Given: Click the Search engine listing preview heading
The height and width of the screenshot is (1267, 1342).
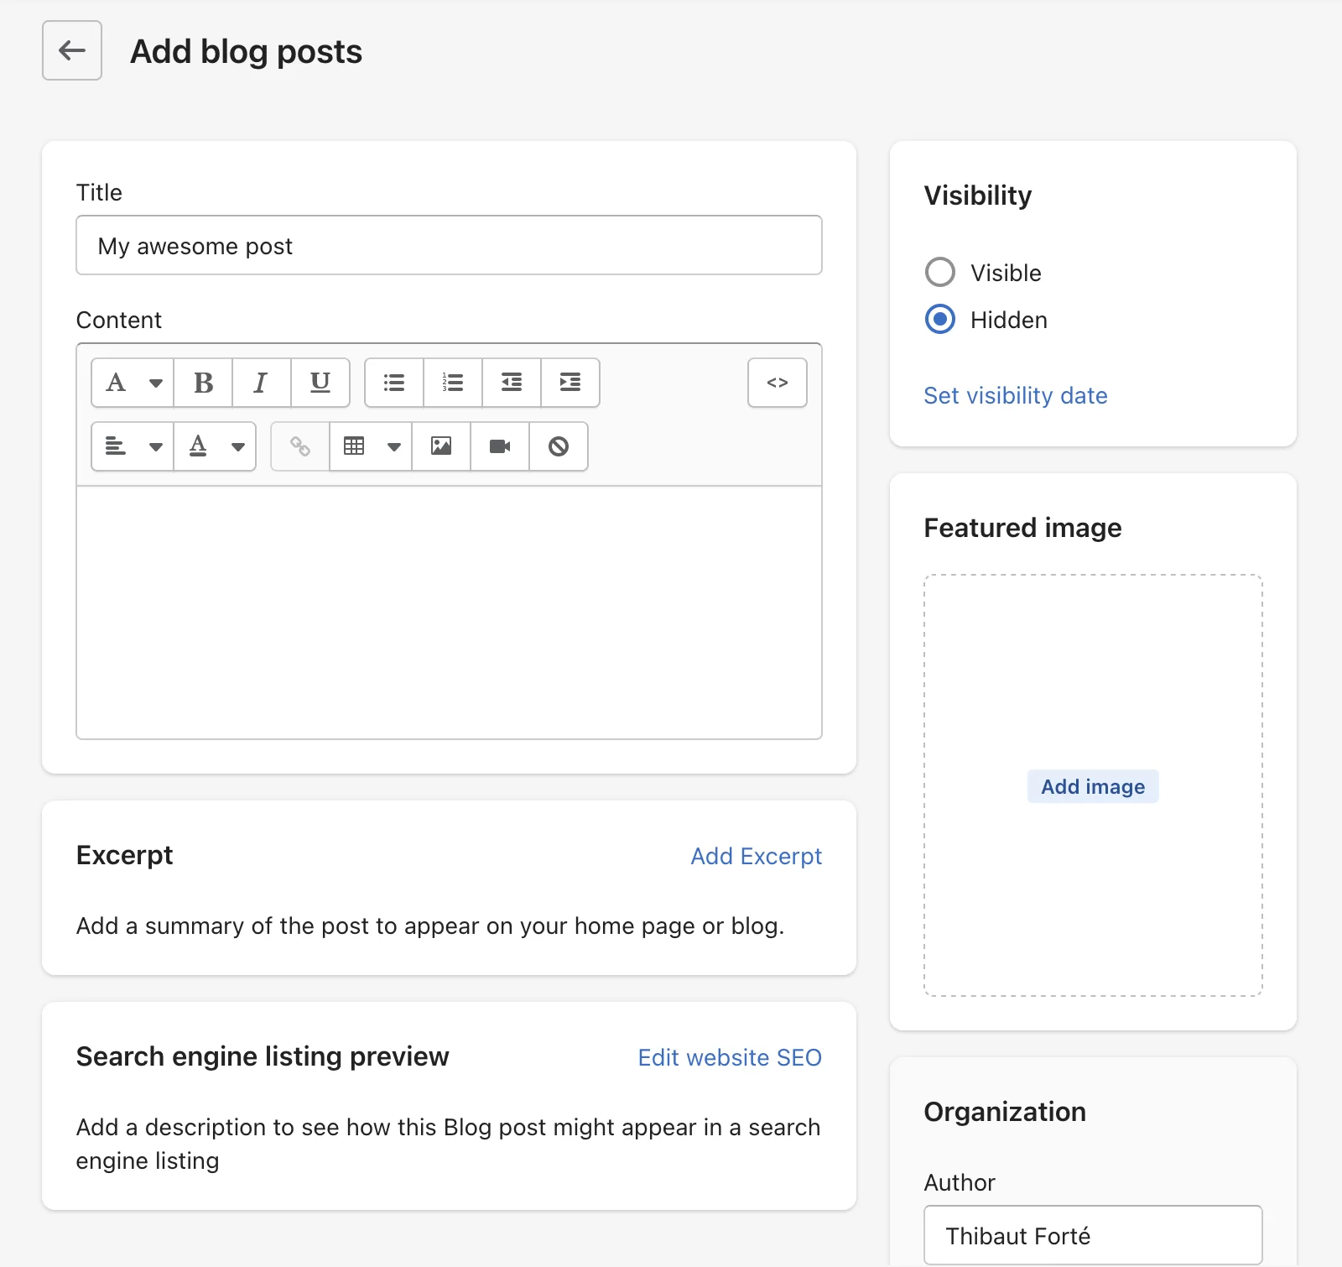Looking at the screenshot, I should click(263, 1056).
